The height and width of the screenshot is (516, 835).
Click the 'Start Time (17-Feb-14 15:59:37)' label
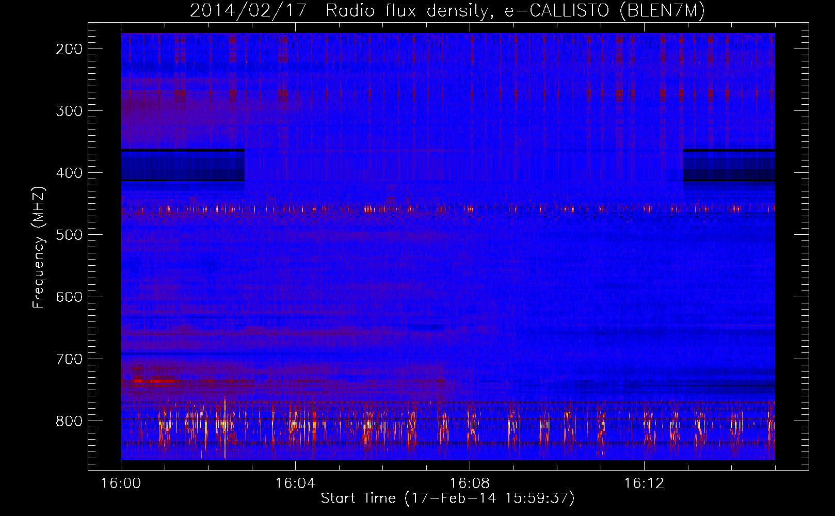pos(447,498)
